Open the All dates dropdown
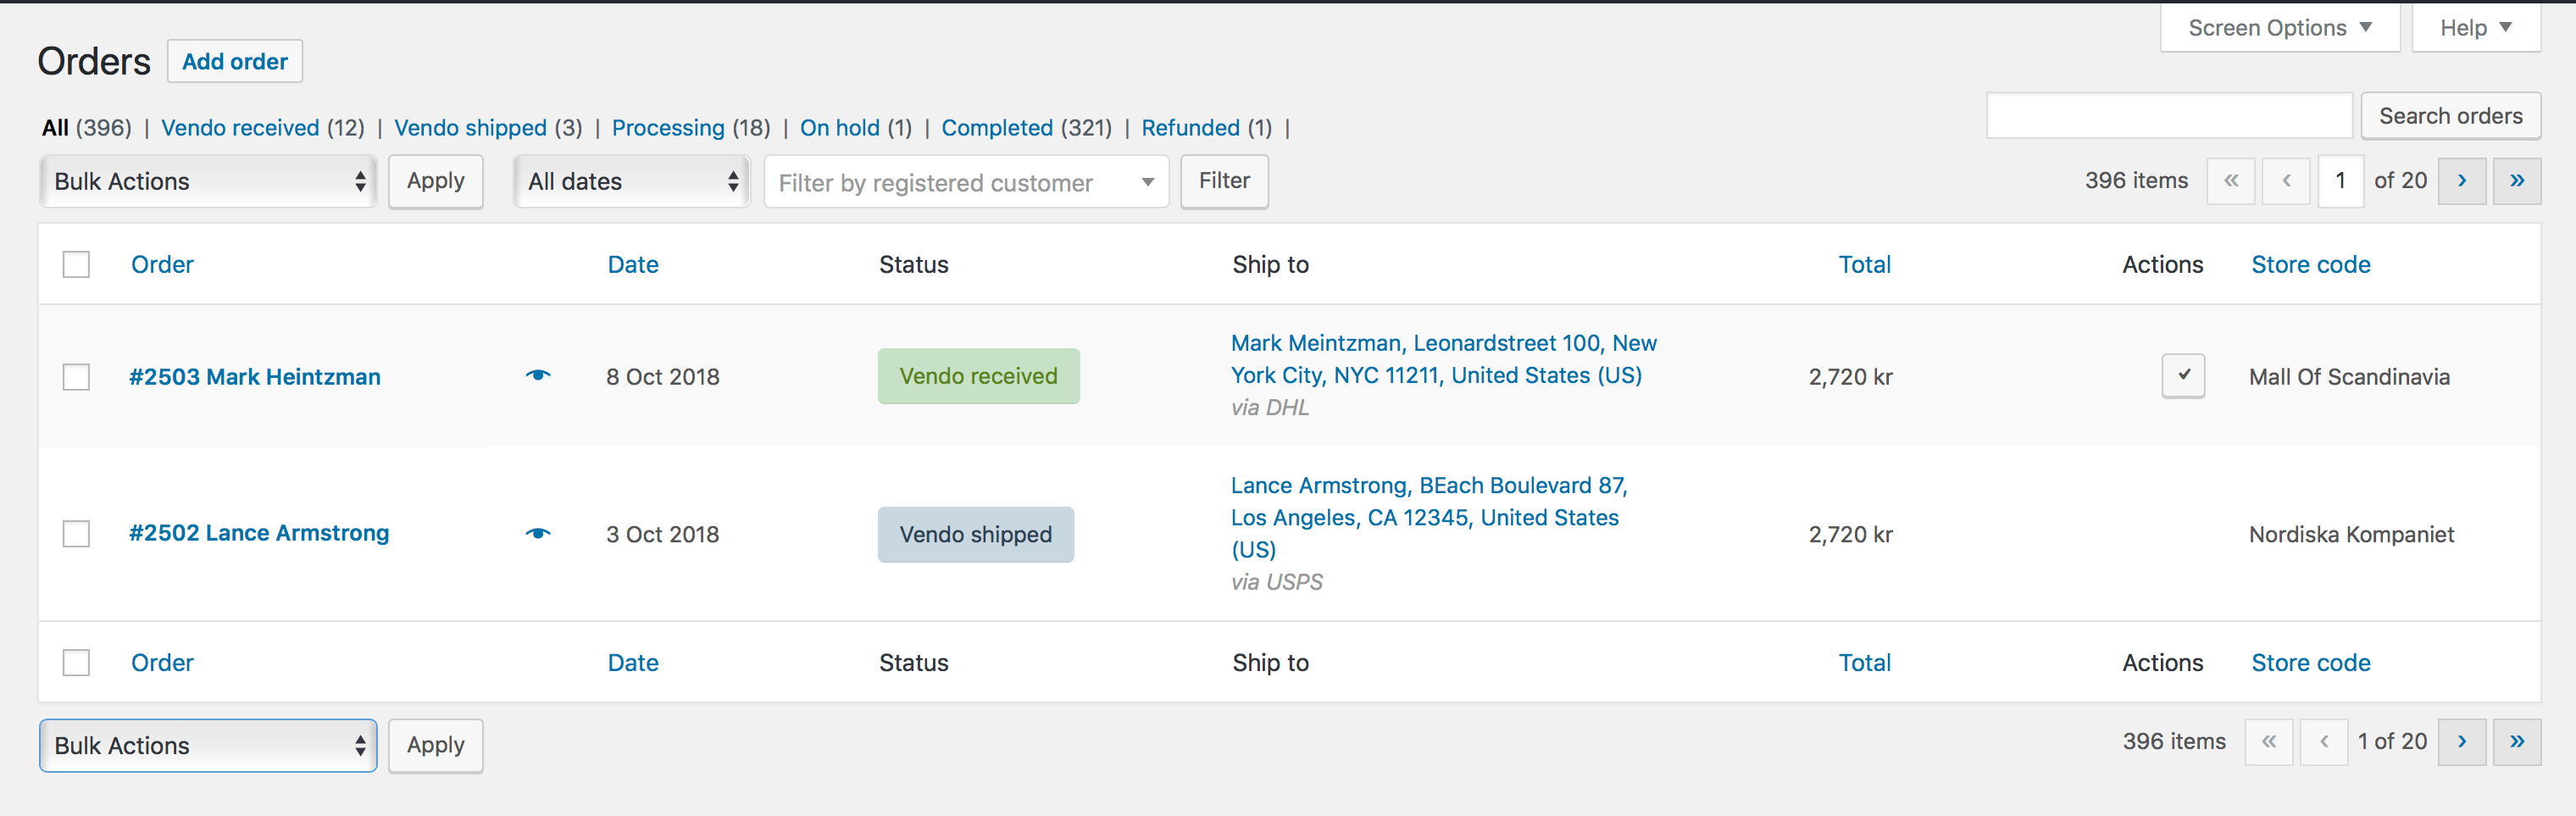2576x816 pixels. (632, 181)
